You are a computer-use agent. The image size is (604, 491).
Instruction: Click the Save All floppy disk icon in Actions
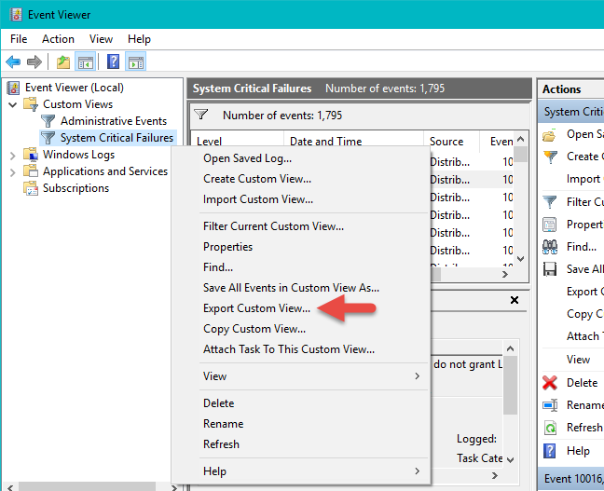(550, 269)
